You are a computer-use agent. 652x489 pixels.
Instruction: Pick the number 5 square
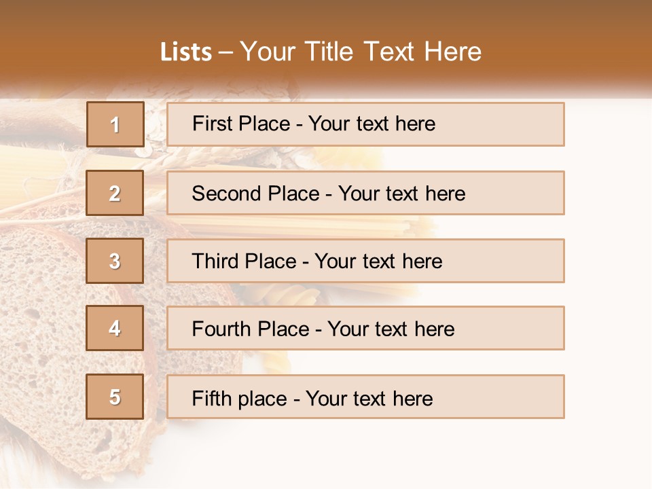click(x=115, y=397)
